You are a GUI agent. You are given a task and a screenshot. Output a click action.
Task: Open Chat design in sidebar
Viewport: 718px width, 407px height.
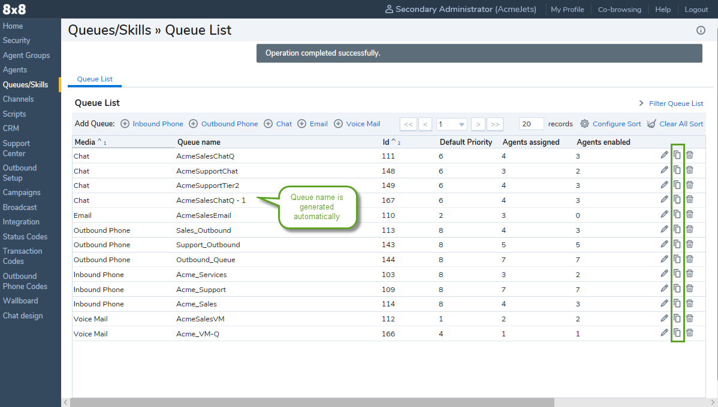click(x=23, y=315)
